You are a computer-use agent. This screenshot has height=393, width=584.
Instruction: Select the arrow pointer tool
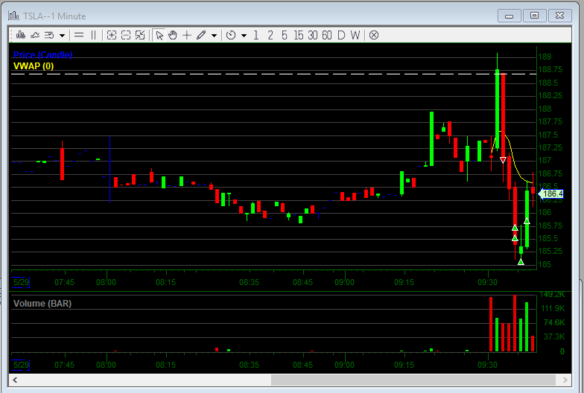[x=159, y=35]
